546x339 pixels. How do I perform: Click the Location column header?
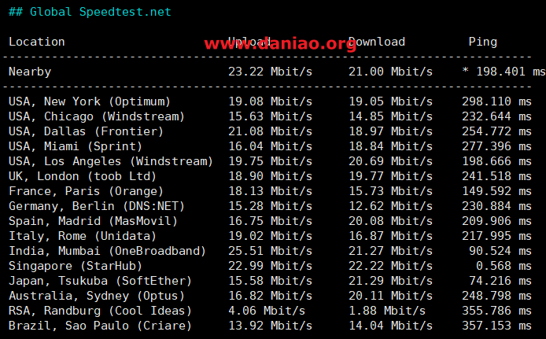(x=36, y=42)
